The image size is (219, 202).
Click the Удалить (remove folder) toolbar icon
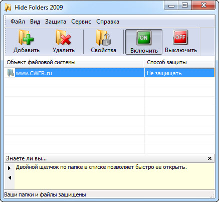pyautogui.click(x=64, y=42)
